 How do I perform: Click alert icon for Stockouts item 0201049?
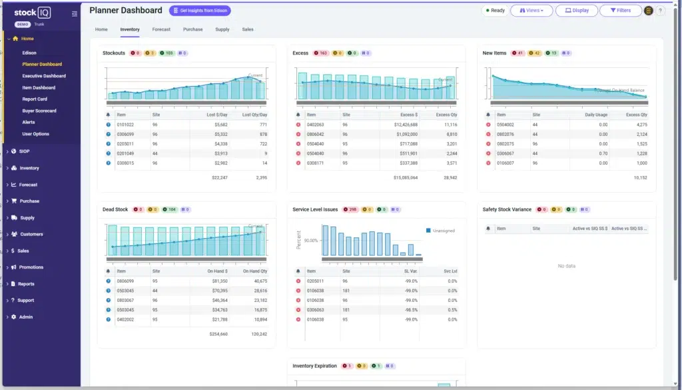coord(109,153)
